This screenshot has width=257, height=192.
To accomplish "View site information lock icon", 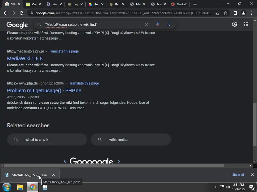I will click(32, 13).
